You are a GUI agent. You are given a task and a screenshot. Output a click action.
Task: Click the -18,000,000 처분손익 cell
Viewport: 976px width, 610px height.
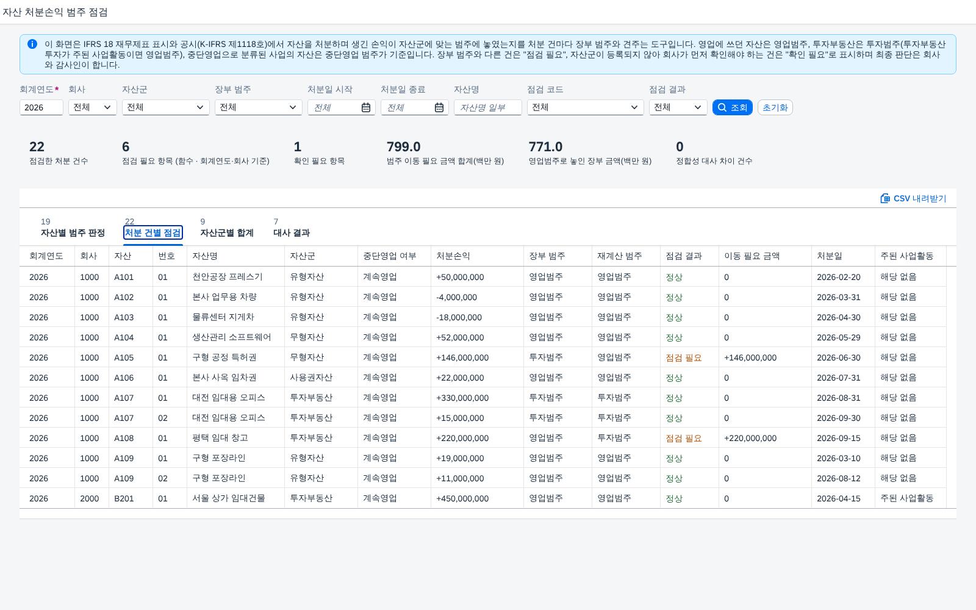coord(477,317)
